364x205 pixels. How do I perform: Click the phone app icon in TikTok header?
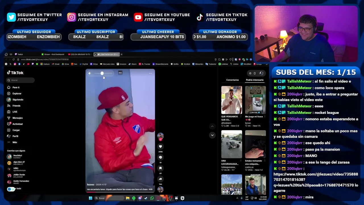click(255, 73)
